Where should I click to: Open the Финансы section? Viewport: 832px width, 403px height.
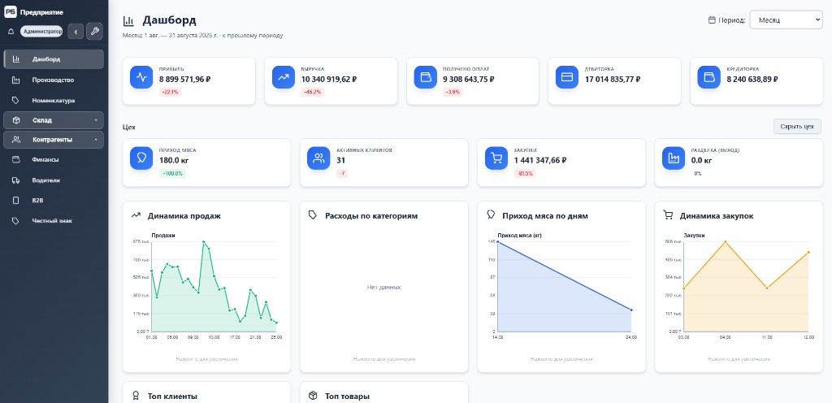pos(54,159)
